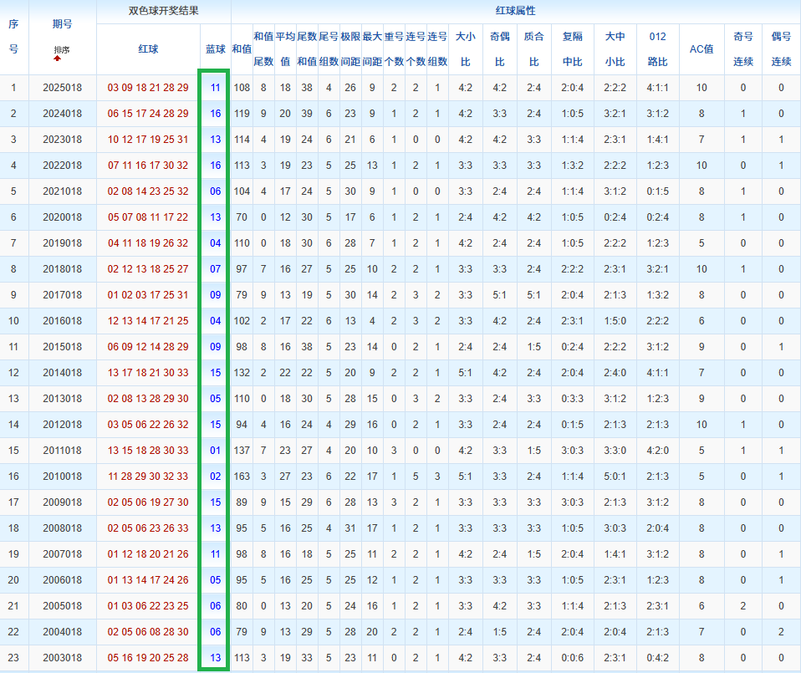This screenshot has width=801, height=673.
Task: Open issue 2020018 in the period column
Action: (x=62, y=217)
